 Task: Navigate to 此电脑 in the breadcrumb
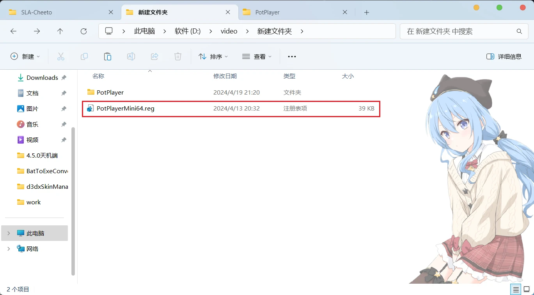click(x=144, y=31)
